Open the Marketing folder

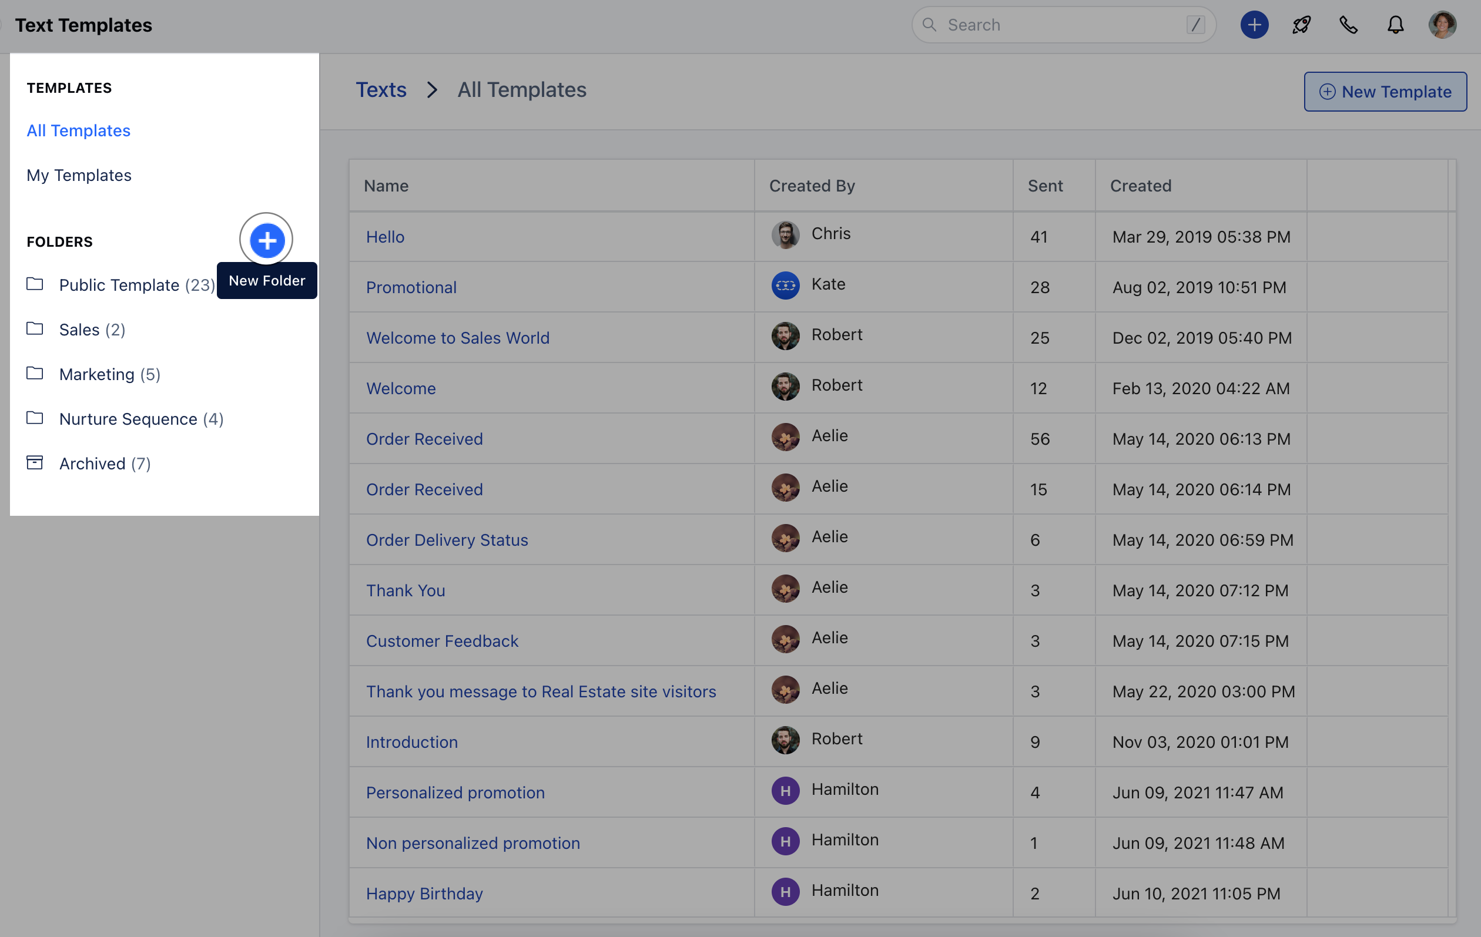coord(96,374)
